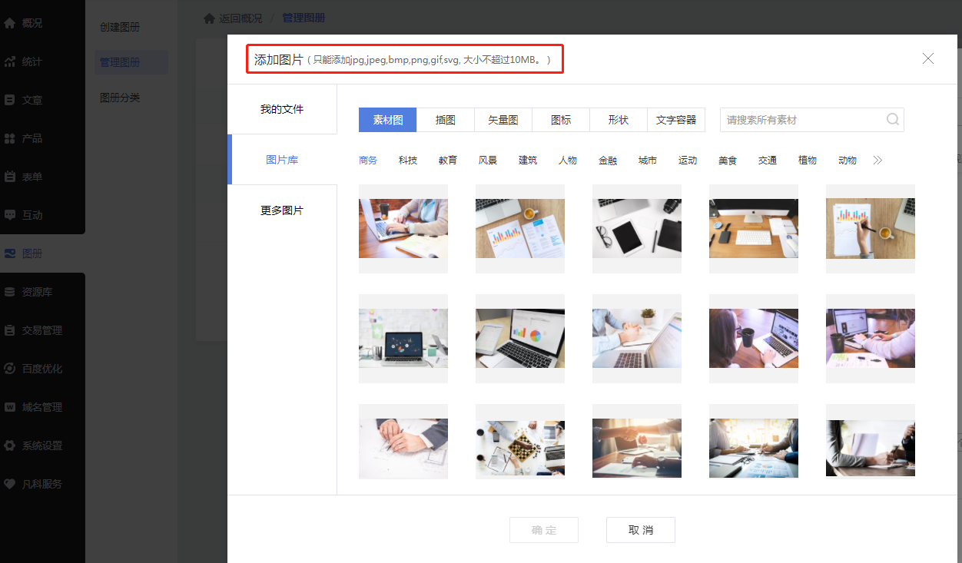This screenshot has height=563, width=962.
Task: Filter by 商务 category
Action: (368, 161)
